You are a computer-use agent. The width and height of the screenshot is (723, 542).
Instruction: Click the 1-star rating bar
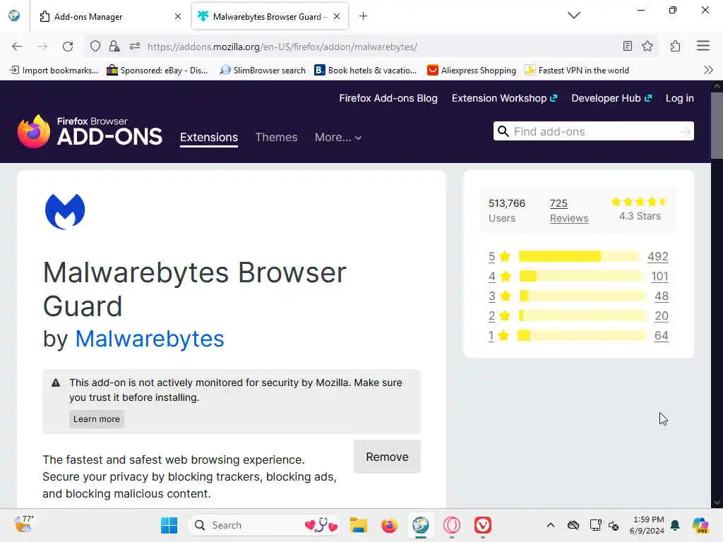tap(582, 335)
